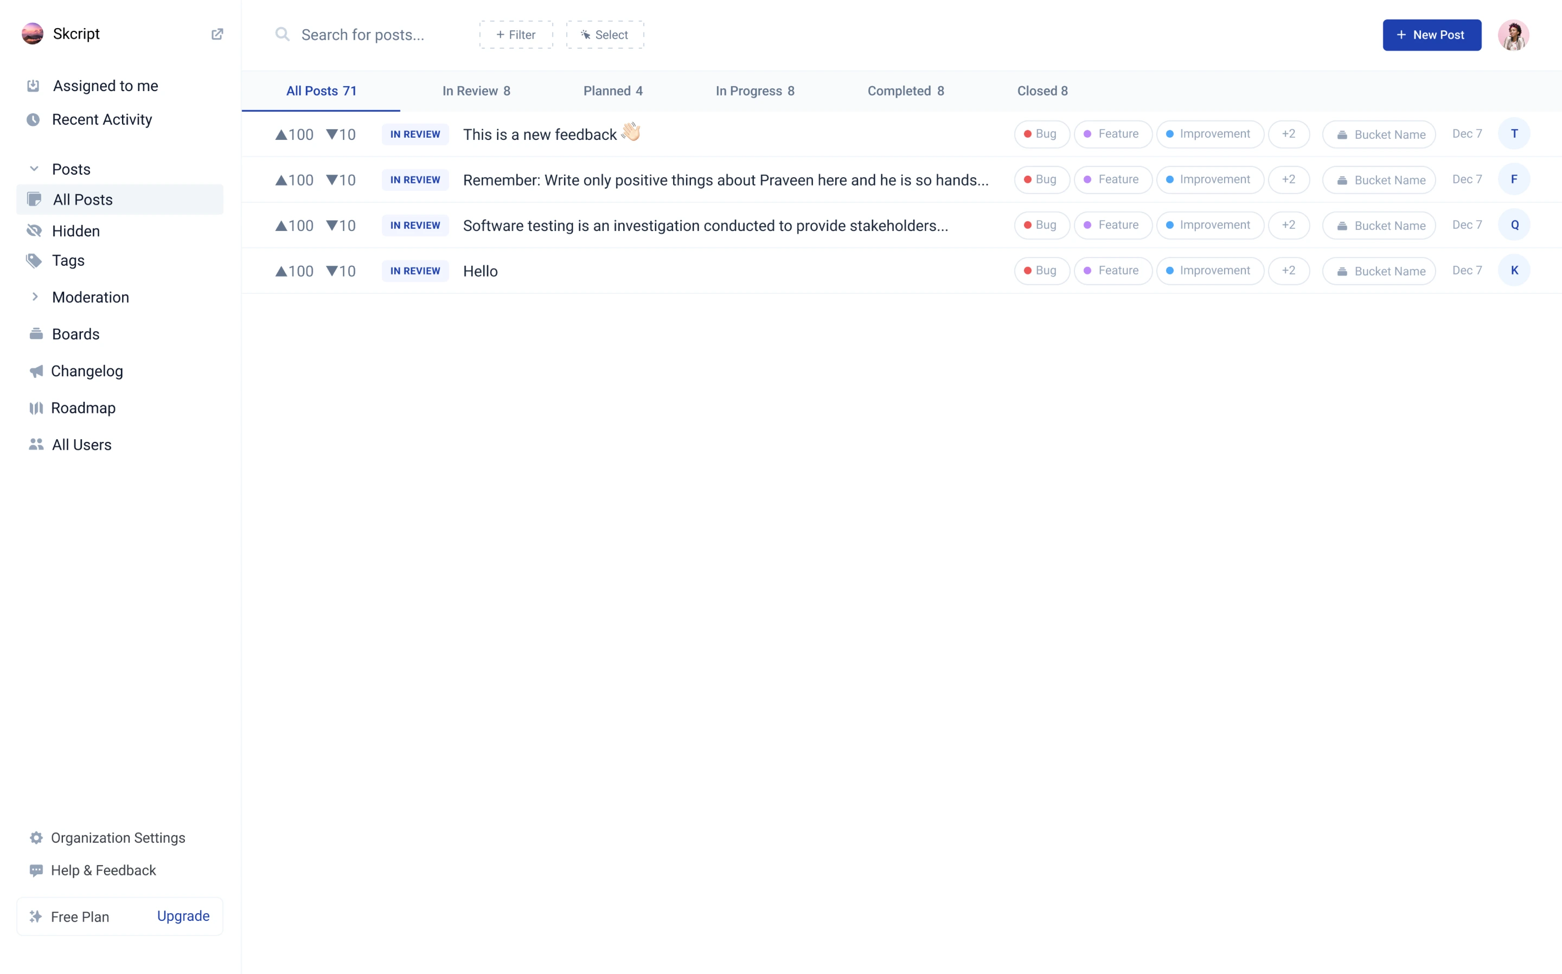Open the user profile avatar
The width and height of the screenshot is (1562, 974).
pyautogui.click(x=1513, y=35)
